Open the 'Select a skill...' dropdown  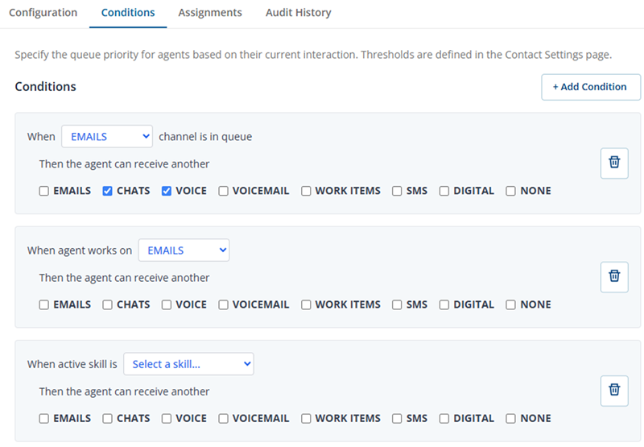[x=188, y=364]
